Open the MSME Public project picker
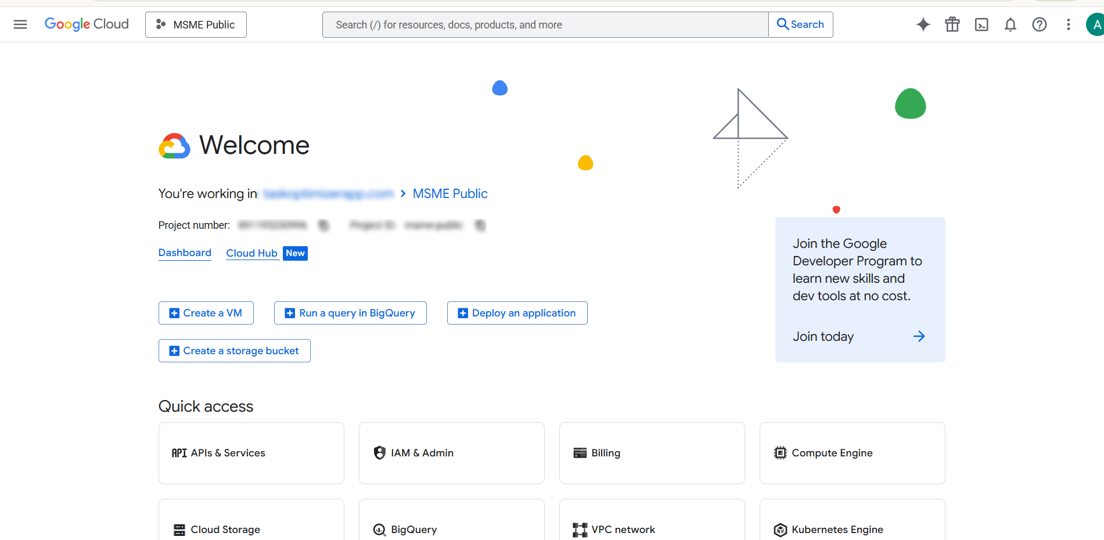 196,24
